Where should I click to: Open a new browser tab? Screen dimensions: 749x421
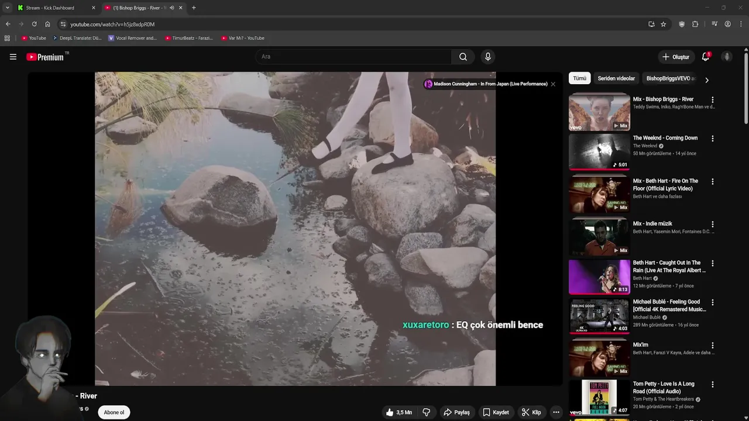(194, 8)
